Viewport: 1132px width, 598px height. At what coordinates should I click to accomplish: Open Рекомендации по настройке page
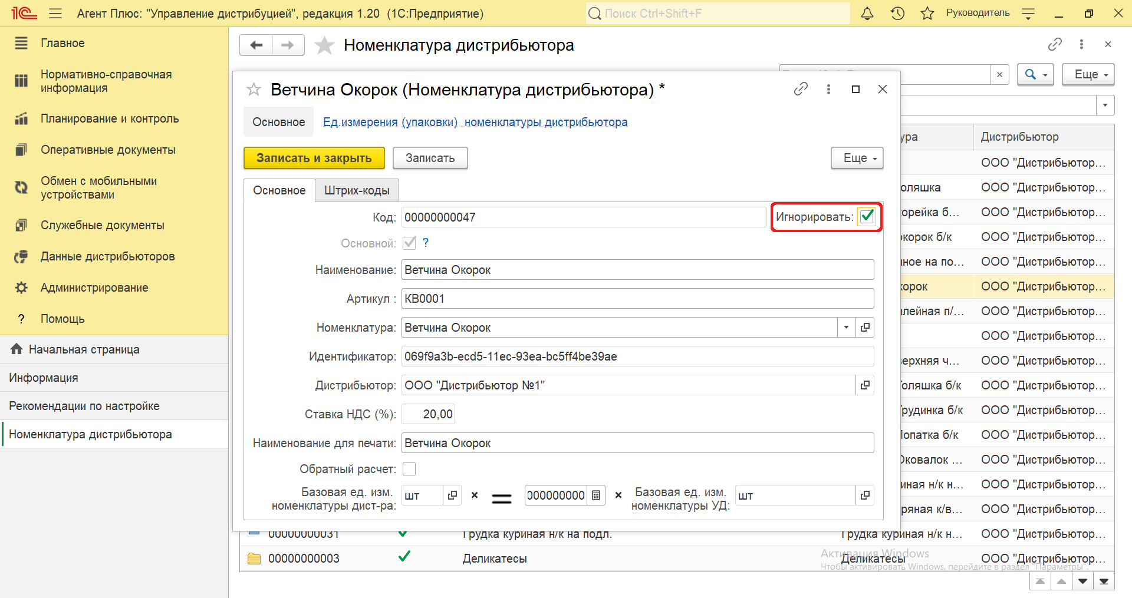(x=84, y=406)
